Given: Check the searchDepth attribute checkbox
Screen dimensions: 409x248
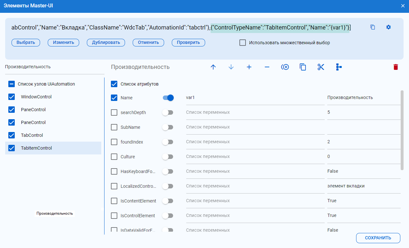Looking at the screenshot, I should tap(114, 112).
